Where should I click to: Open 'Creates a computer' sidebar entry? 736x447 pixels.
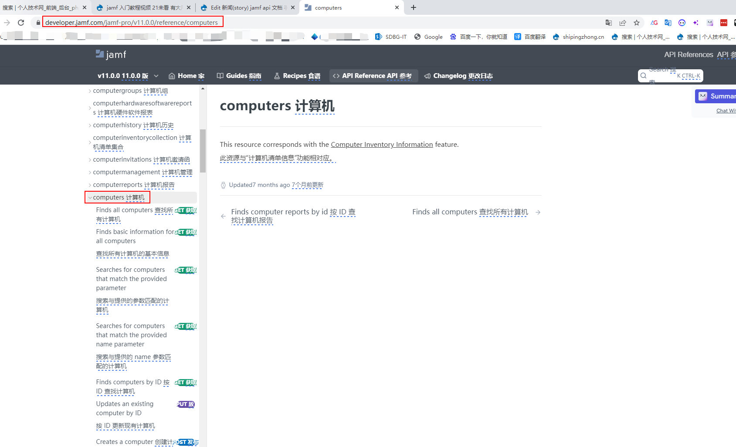pyautogui.click(x=146, y=442)
